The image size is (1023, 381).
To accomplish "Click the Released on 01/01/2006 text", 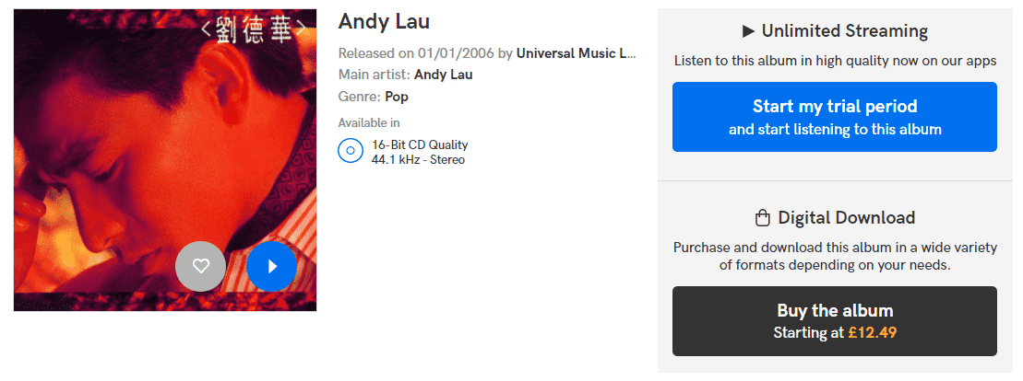I will coord(416,53).
